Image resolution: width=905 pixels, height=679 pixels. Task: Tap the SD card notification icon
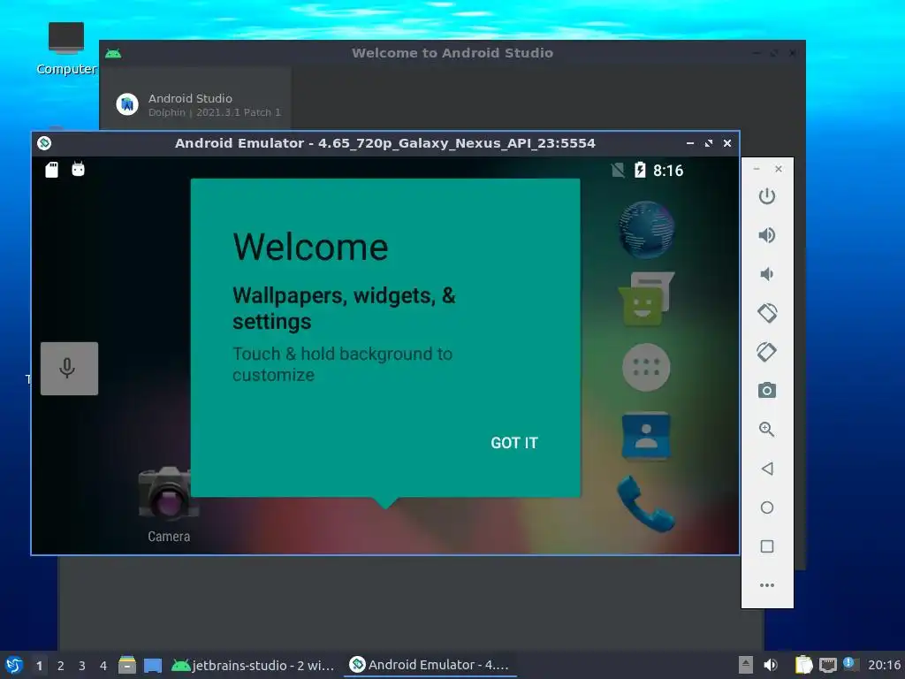[52, 169]
